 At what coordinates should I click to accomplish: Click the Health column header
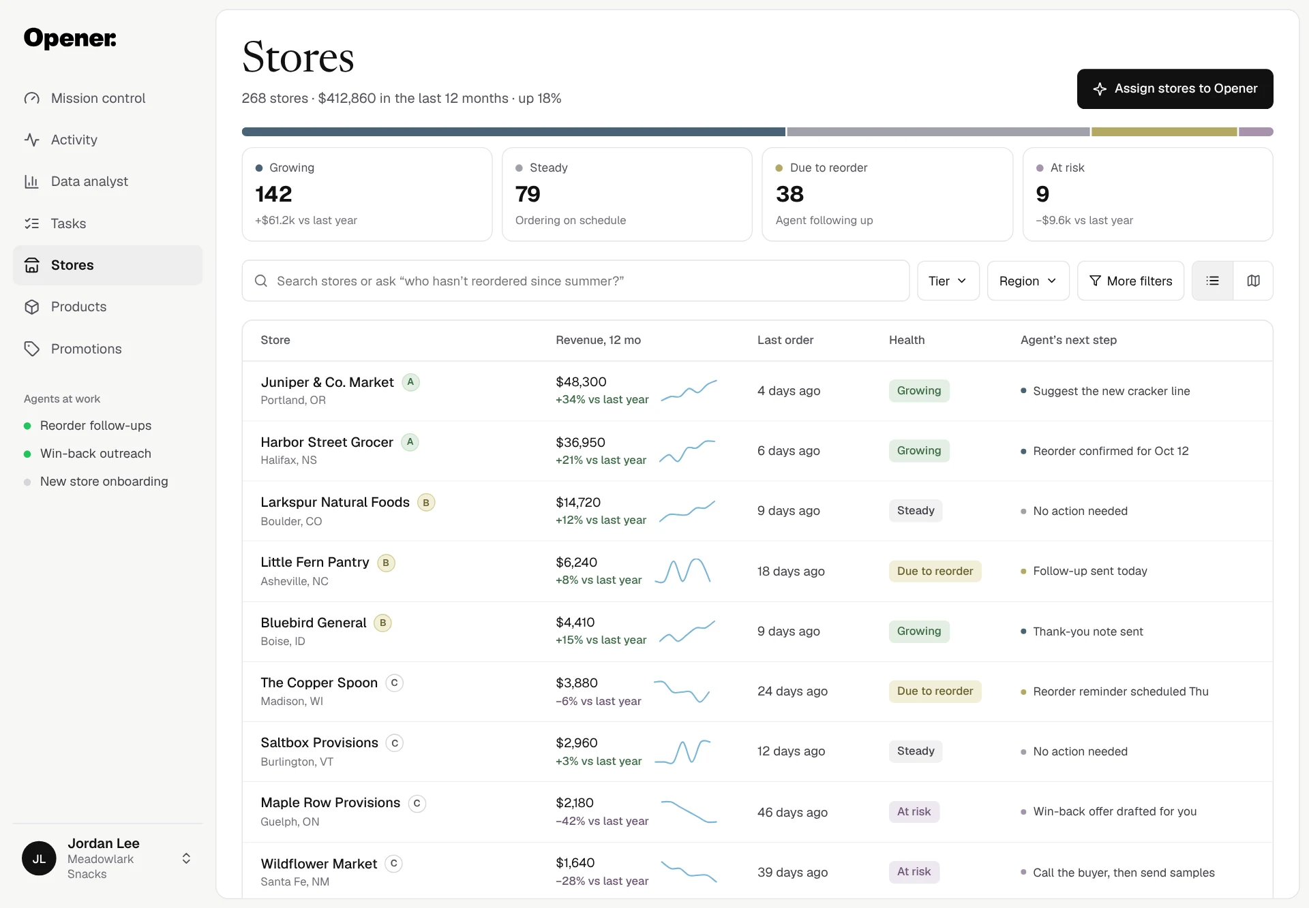pos(907,340)
